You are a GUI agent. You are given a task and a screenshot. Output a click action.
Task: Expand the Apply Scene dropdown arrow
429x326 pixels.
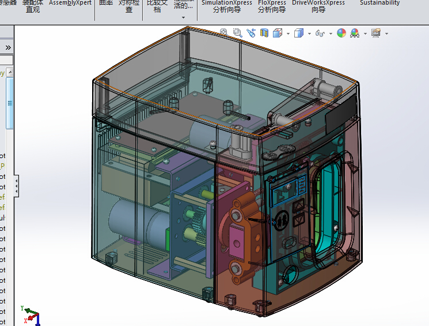[x=365, y=33]
